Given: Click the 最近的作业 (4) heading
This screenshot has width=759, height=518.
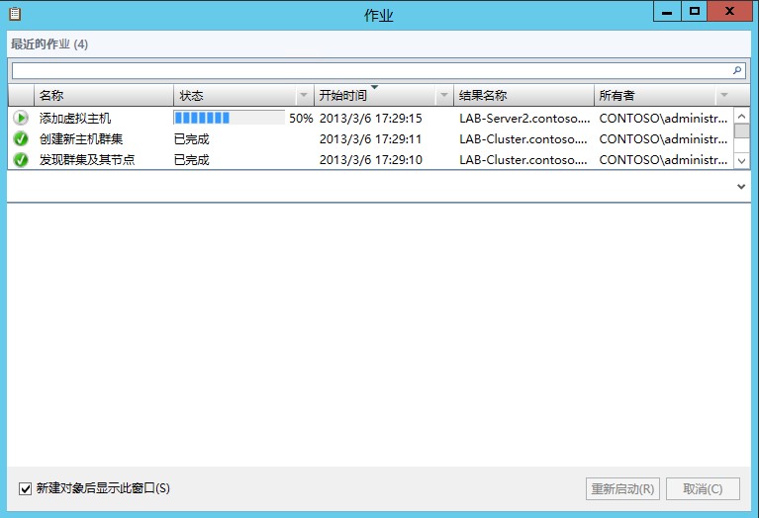Looking at the screenshot, I should point(49,44).
